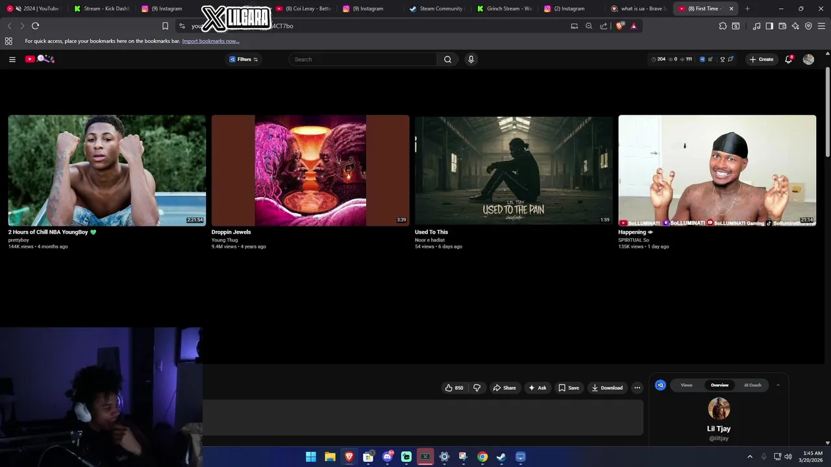
Task: Switch to what is ua Brave Search tab
Action: click(638, 8)
